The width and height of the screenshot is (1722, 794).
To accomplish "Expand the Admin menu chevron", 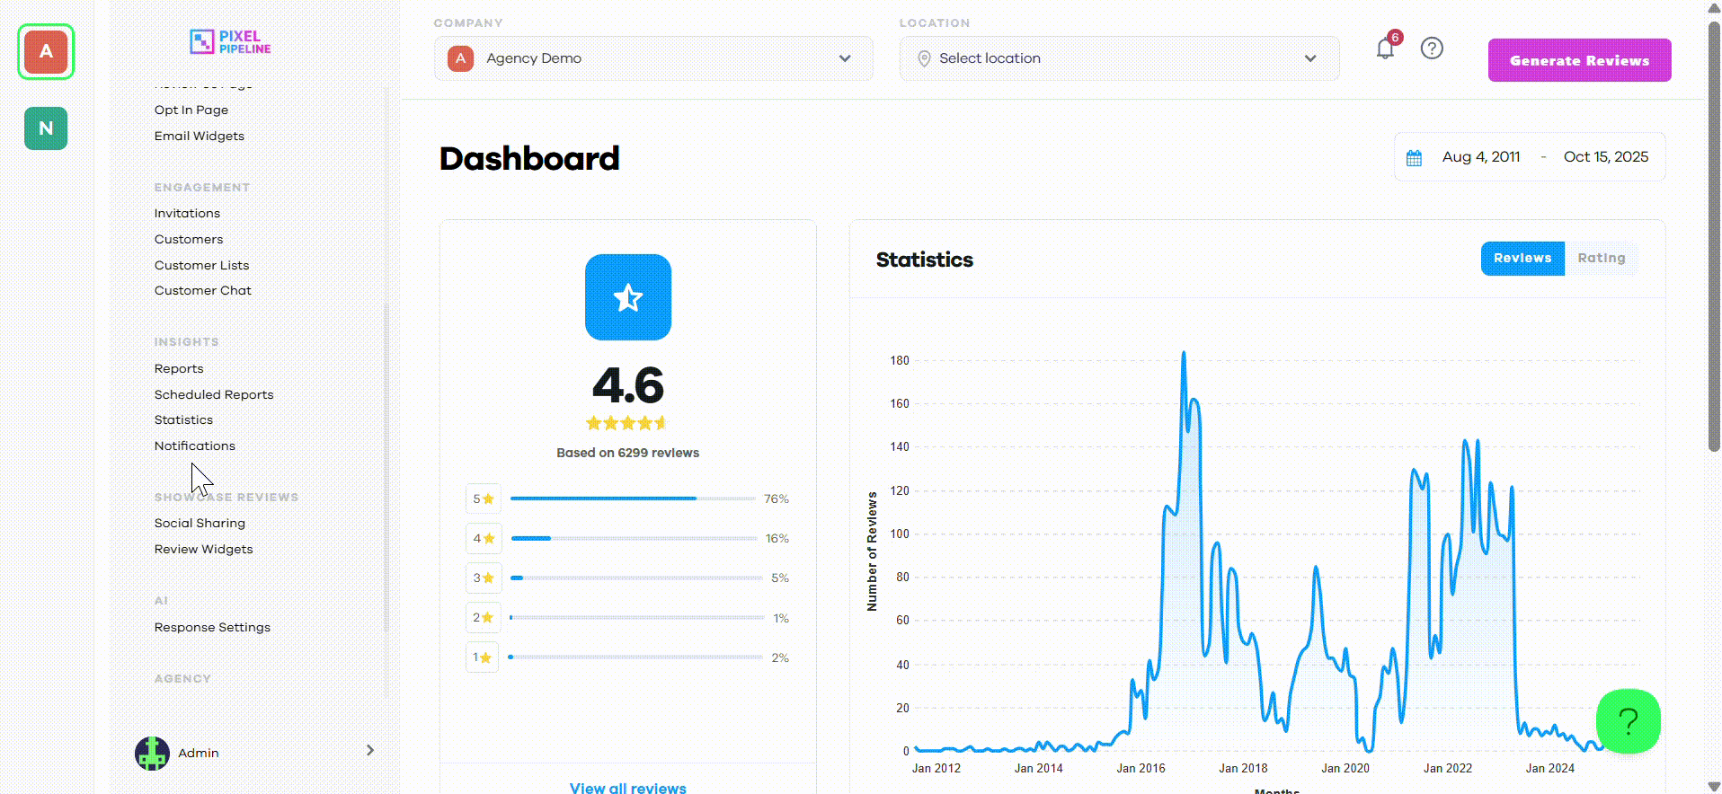I will point(370,751).
